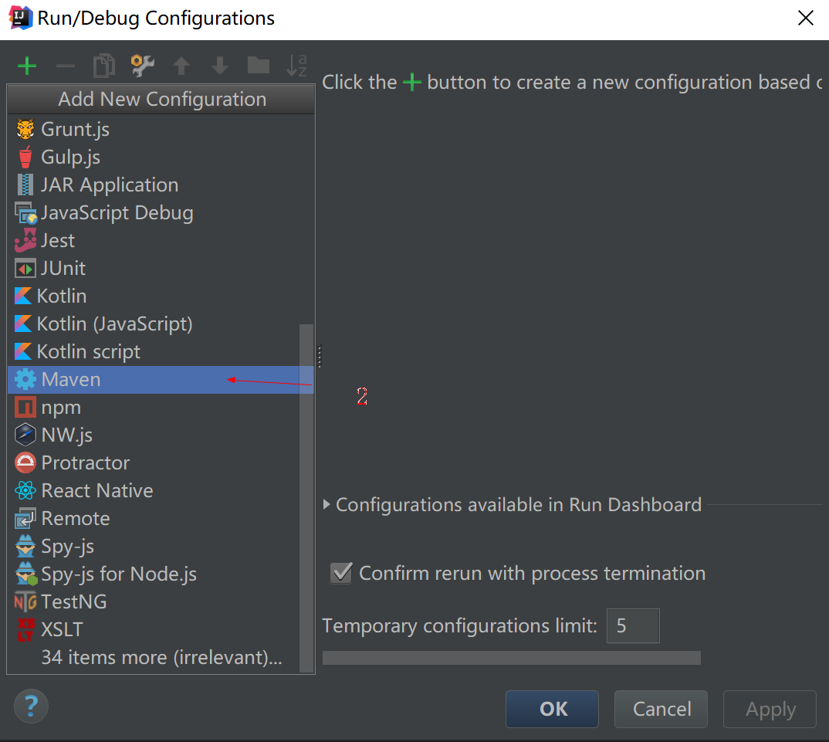Select the React Native atom icon
Screen dimensions: 829x742
[25, 490]
